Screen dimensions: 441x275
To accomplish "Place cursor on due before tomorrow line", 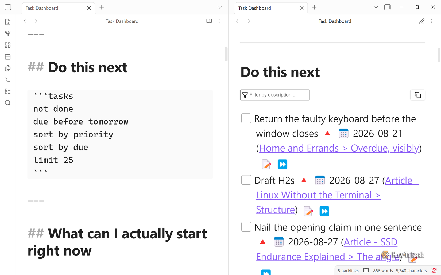I will tap(81, 122).
